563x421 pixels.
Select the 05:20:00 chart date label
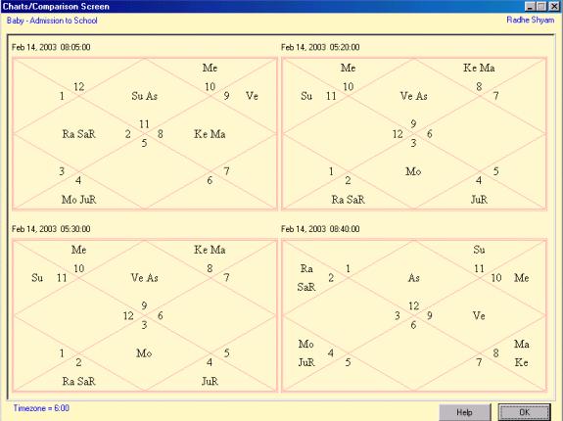point(320,47)
